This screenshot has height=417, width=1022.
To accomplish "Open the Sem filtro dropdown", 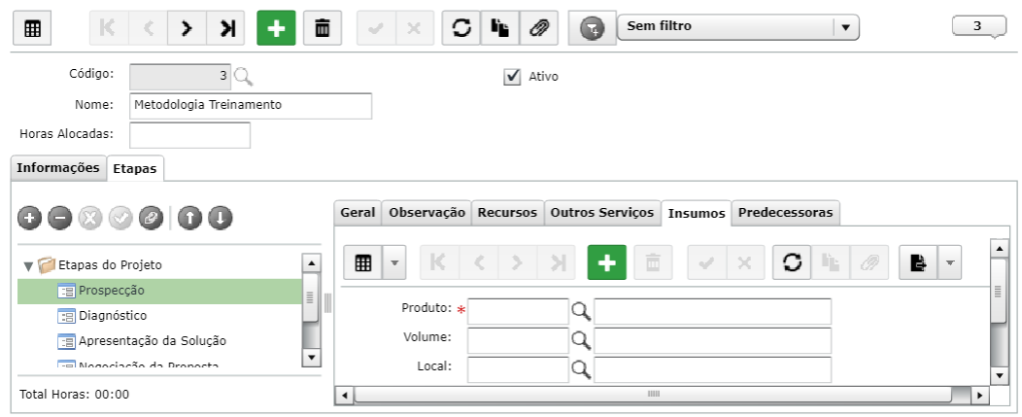I will [737, 27].
